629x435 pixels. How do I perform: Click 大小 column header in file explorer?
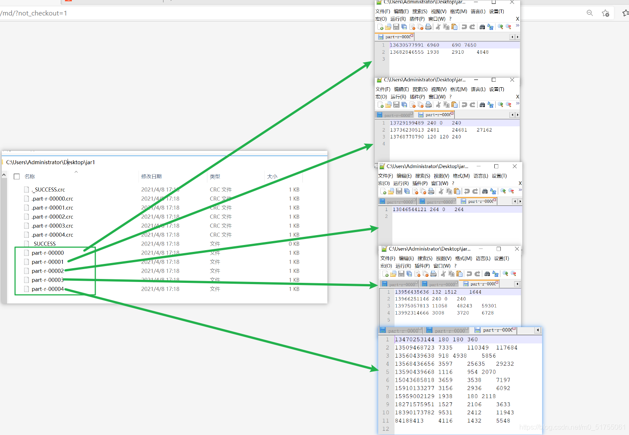pos(272,177)
